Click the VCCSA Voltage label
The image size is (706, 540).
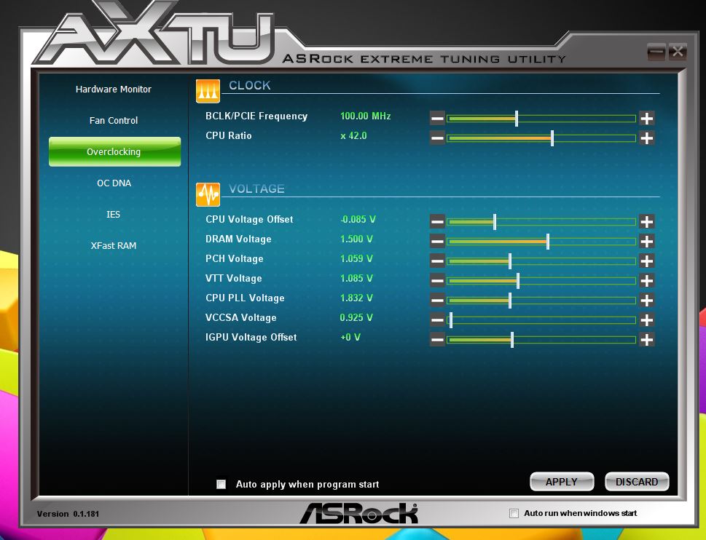(241, 317)
